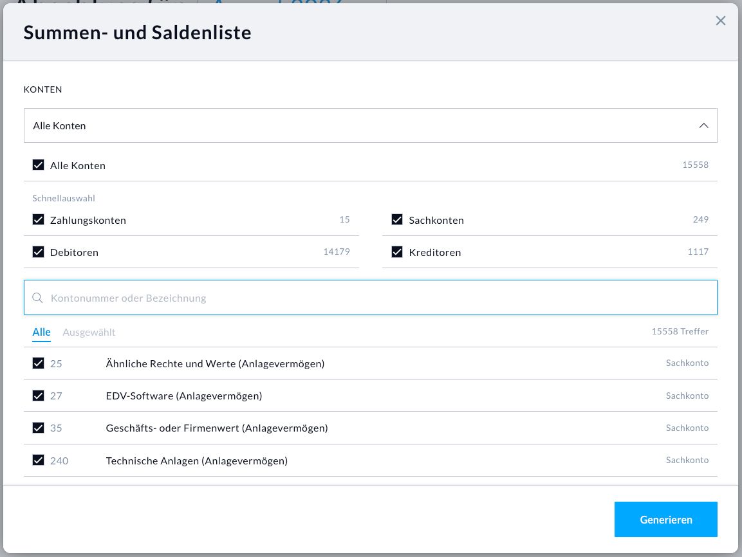The image size is (742, 557).
Task: Click the 15558 Treffer count
Action: click(680, 331)
